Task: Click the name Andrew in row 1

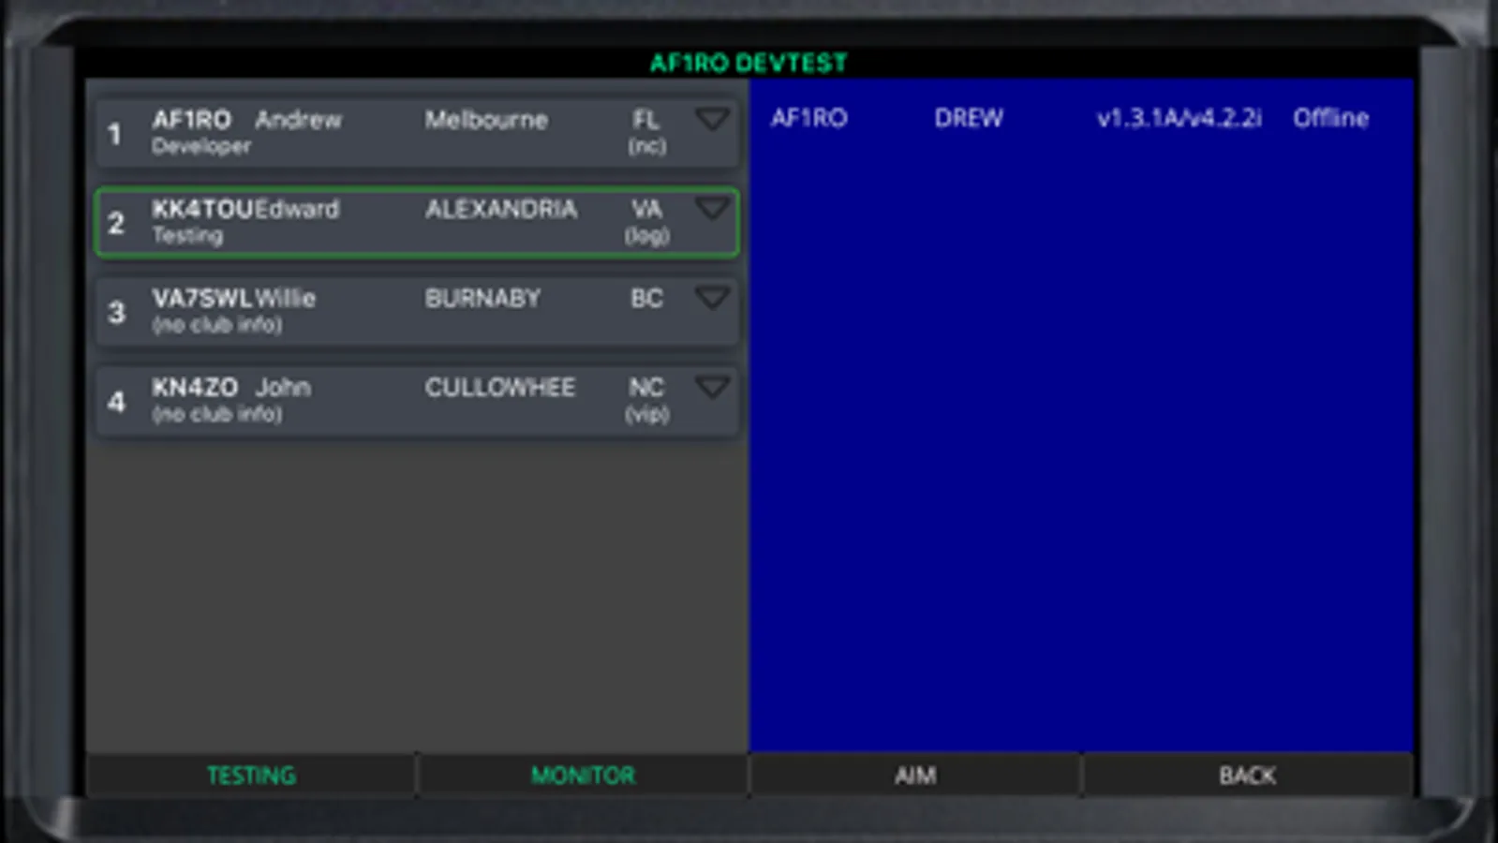Action: [299, 120]
